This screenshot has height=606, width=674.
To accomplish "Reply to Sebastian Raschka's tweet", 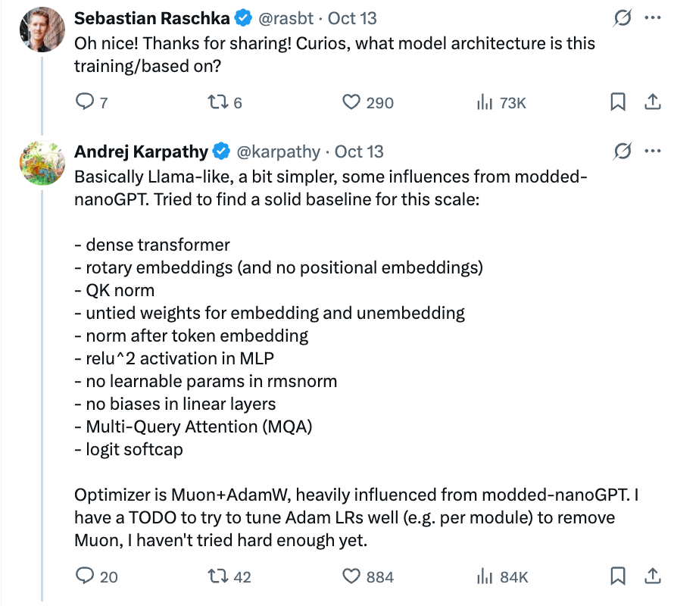I will (x=84, y=102).
